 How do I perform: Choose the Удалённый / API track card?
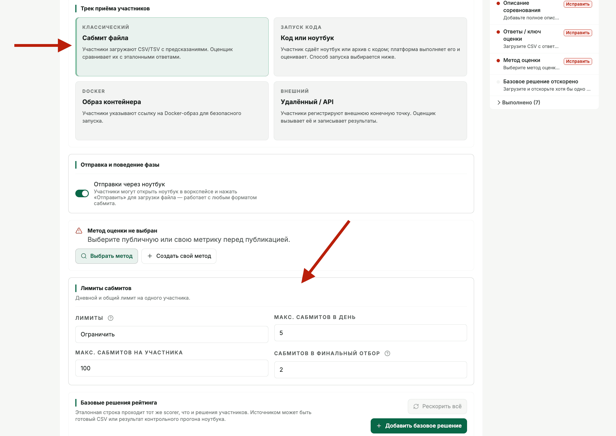pyautogui.click(x=370, y=111)
